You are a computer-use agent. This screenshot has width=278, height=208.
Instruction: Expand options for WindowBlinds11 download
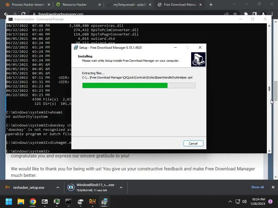(121, 187)
